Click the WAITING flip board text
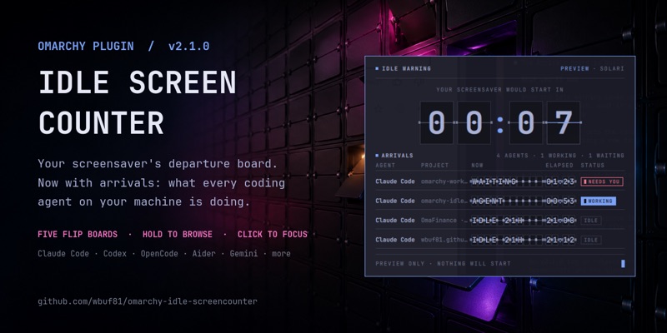 click(507, 181)
